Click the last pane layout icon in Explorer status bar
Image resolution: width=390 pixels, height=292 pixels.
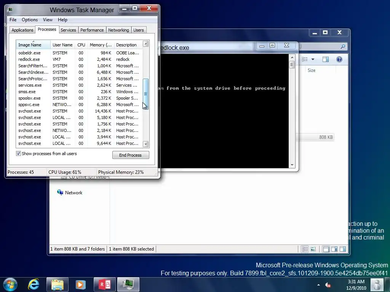343,249
